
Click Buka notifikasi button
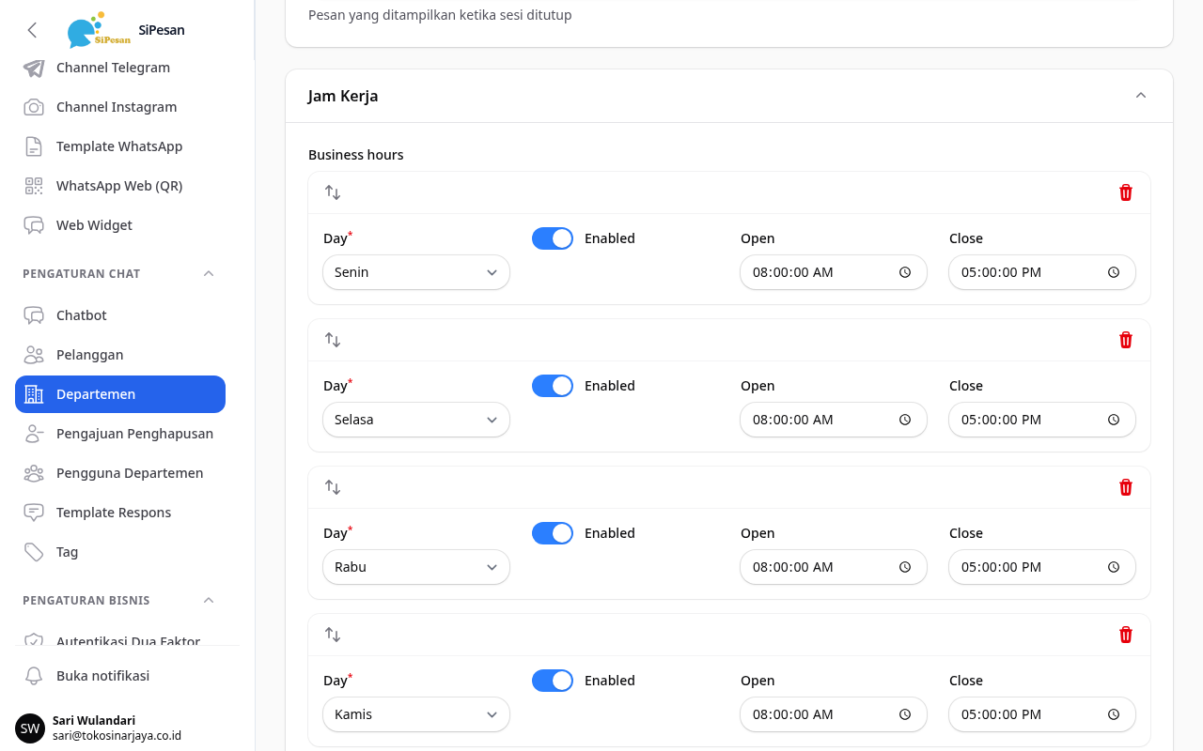[120, 676]
